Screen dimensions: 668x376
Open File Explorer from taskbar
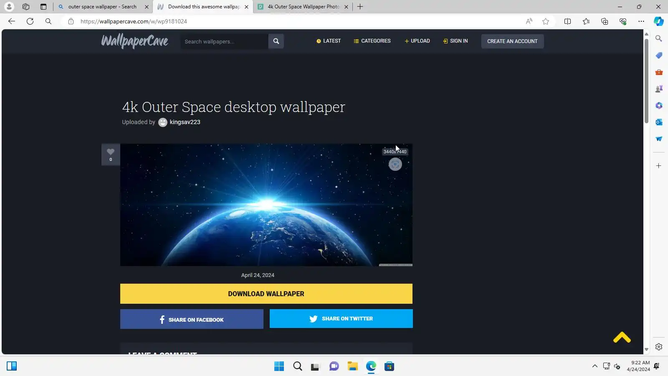point(353,366)
